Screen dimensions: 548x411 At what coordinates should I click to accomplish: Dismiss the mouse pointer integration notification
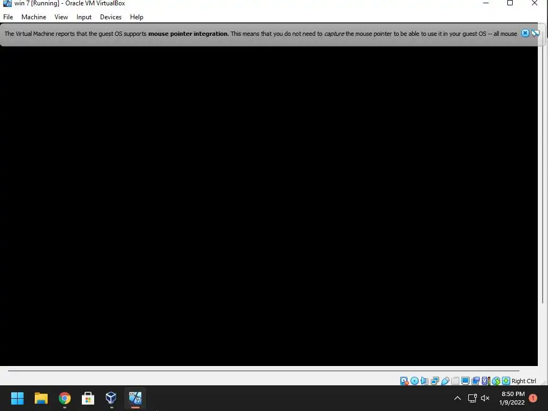(525, 33)
